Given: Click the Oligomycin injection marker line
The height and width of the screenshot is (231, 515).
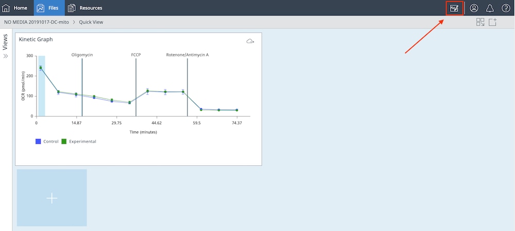Looking at the screenshot, I should (82, 87).
